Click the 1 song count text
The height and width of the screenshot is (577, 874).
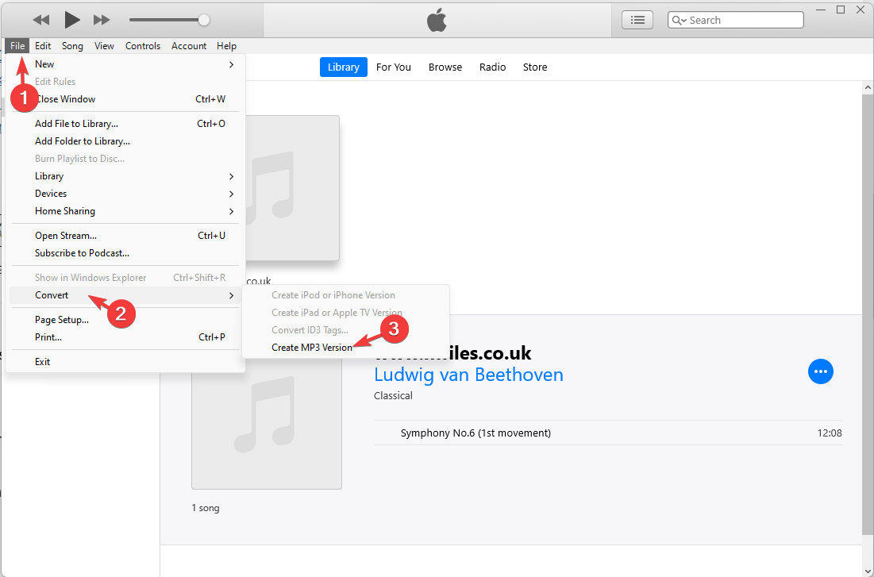coord(206,508)
